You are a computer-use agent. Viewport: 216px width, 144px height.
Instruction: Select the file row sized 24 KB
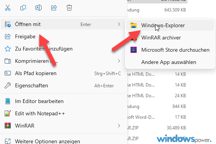157,95
